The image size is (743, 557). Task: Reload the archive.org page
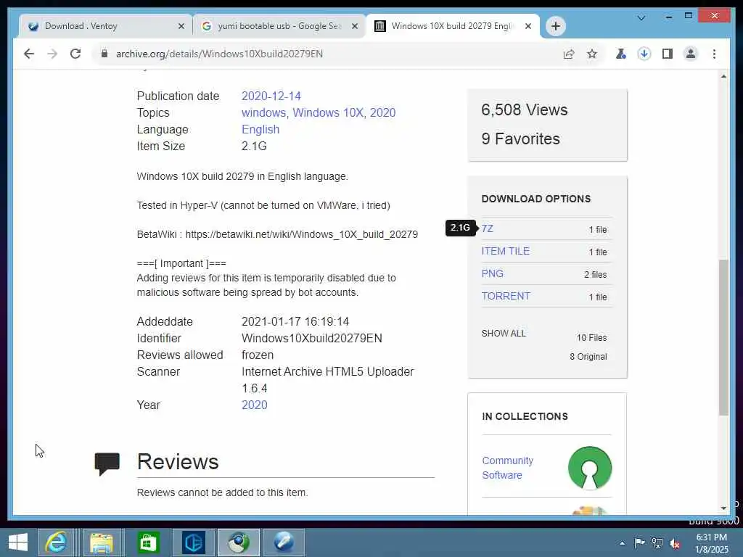75,54
